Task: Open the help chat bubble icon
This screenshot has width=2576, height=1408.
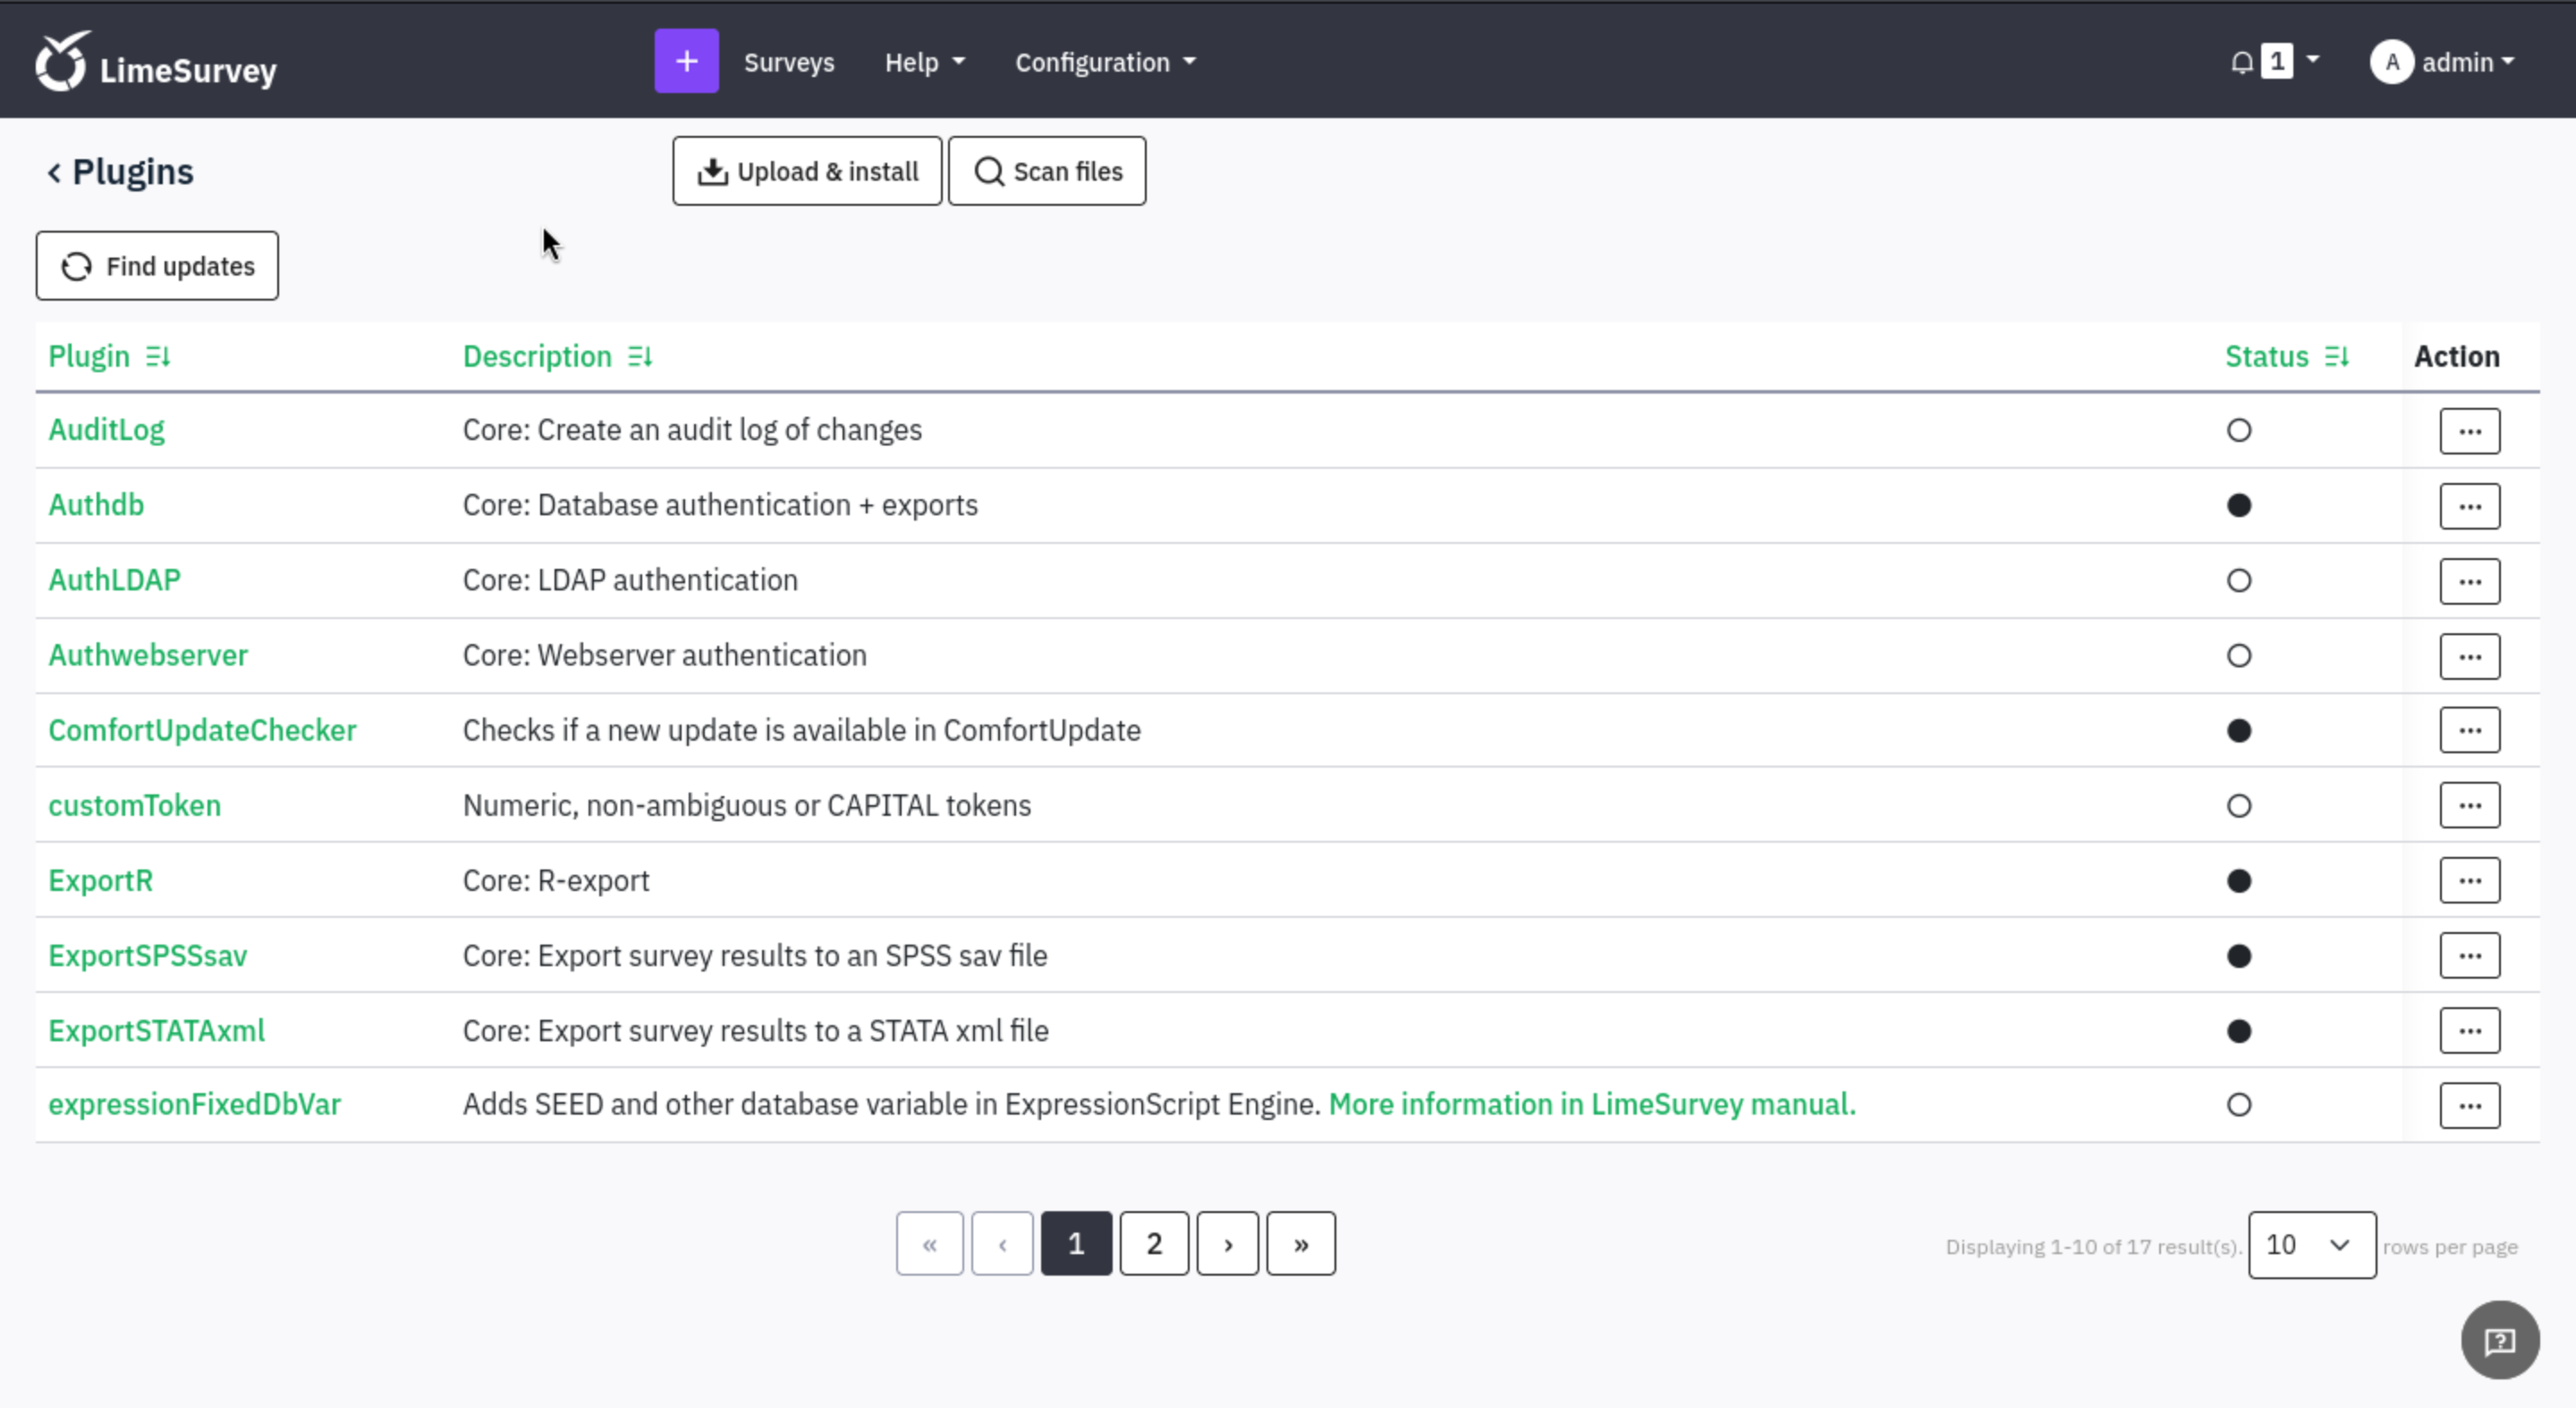Action: tap(2499, 1340)
